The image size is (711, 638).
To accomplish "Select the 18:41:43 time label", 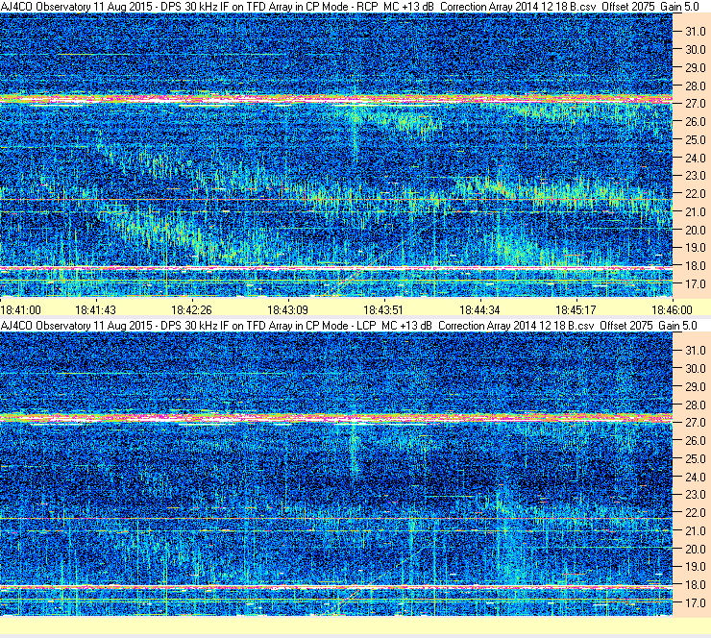I will 95,310.
